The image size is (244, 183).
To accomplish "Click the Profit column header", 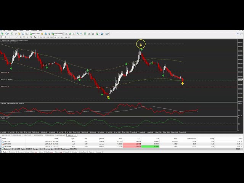I will coord(240,138).
